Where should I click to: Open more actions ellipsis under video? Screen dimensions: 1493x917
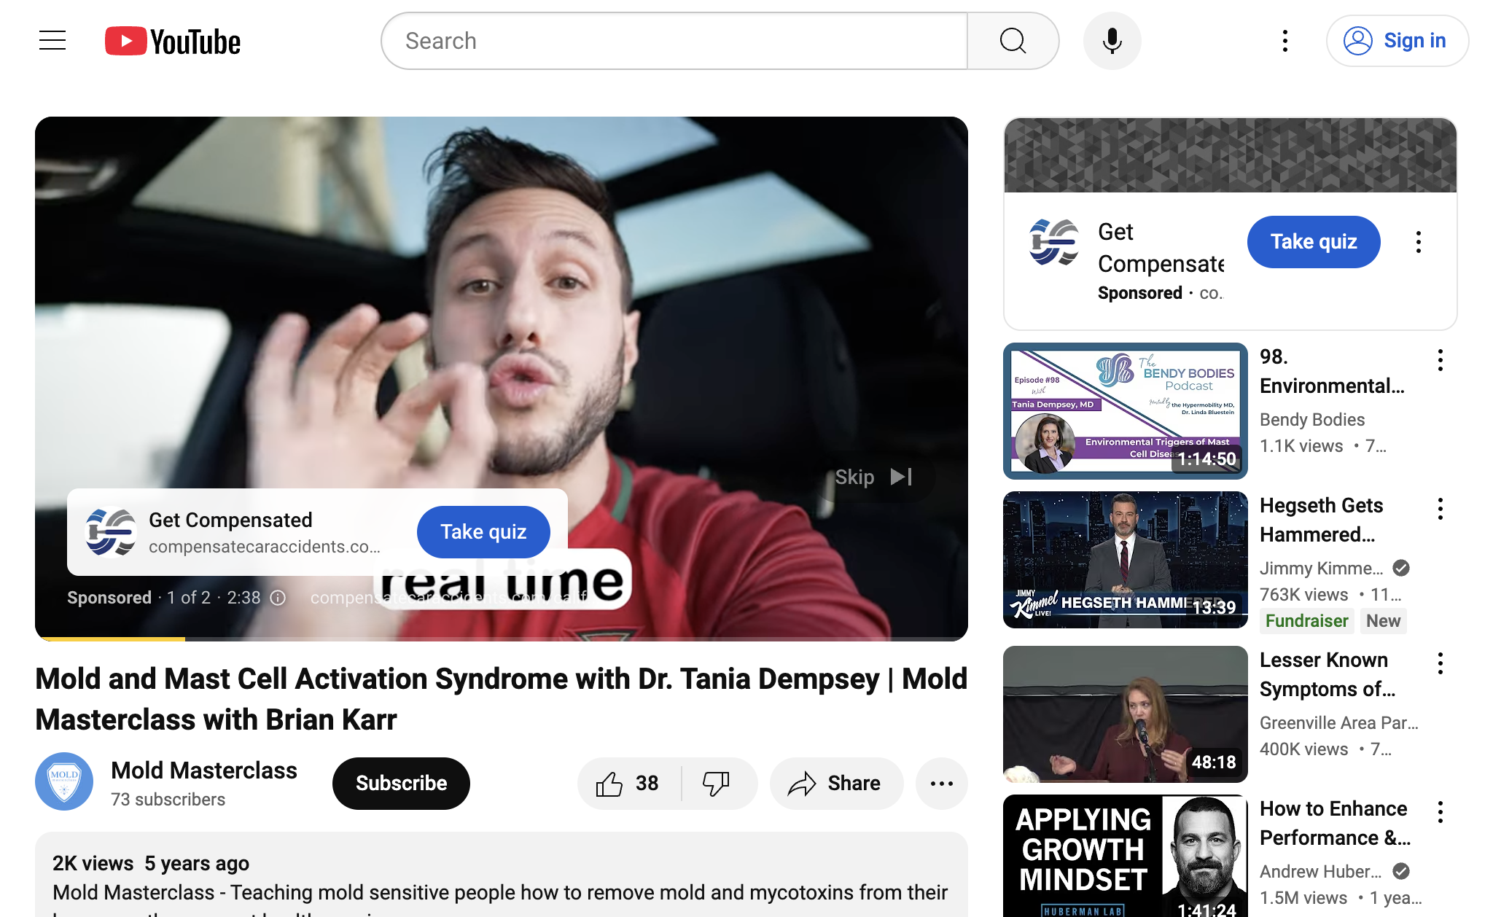[x=942, y=784]
